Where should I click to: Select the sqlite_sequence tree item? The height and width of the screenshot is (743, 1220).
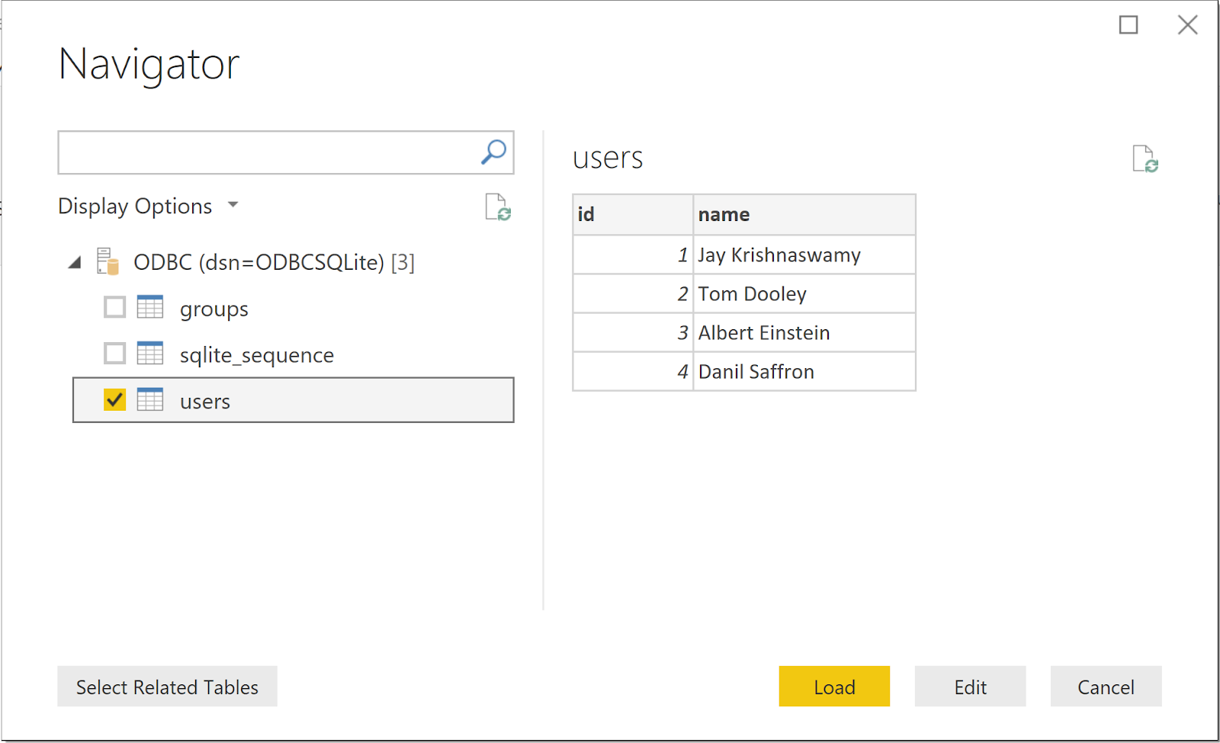(x=256, y=354)
